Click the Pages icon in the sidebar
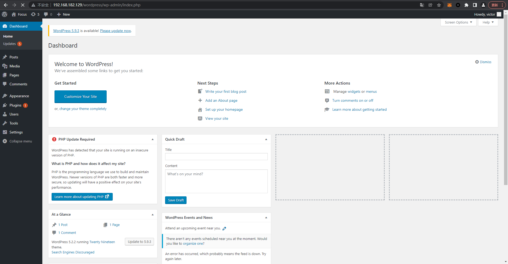This screenshot has height=264, width=508. coord(5,75)
